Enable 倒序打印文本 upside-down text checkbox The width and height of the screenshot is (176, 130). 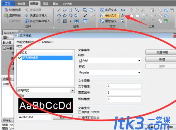coord(79,117)
